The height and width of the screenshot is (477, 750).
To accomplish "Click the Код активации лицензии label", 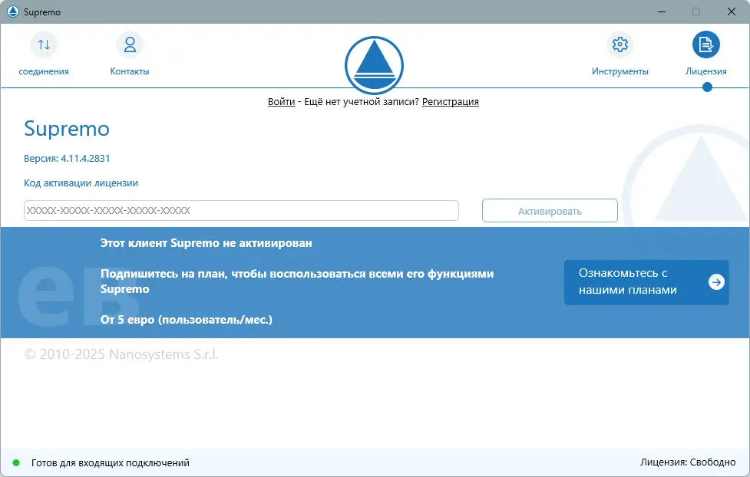I will [81, 183].
